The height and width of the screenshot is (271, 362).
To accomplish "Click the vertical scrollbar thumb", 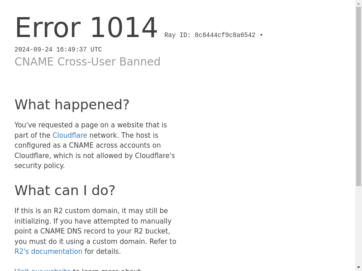I will pyautogui.click(x=358, y=95).
